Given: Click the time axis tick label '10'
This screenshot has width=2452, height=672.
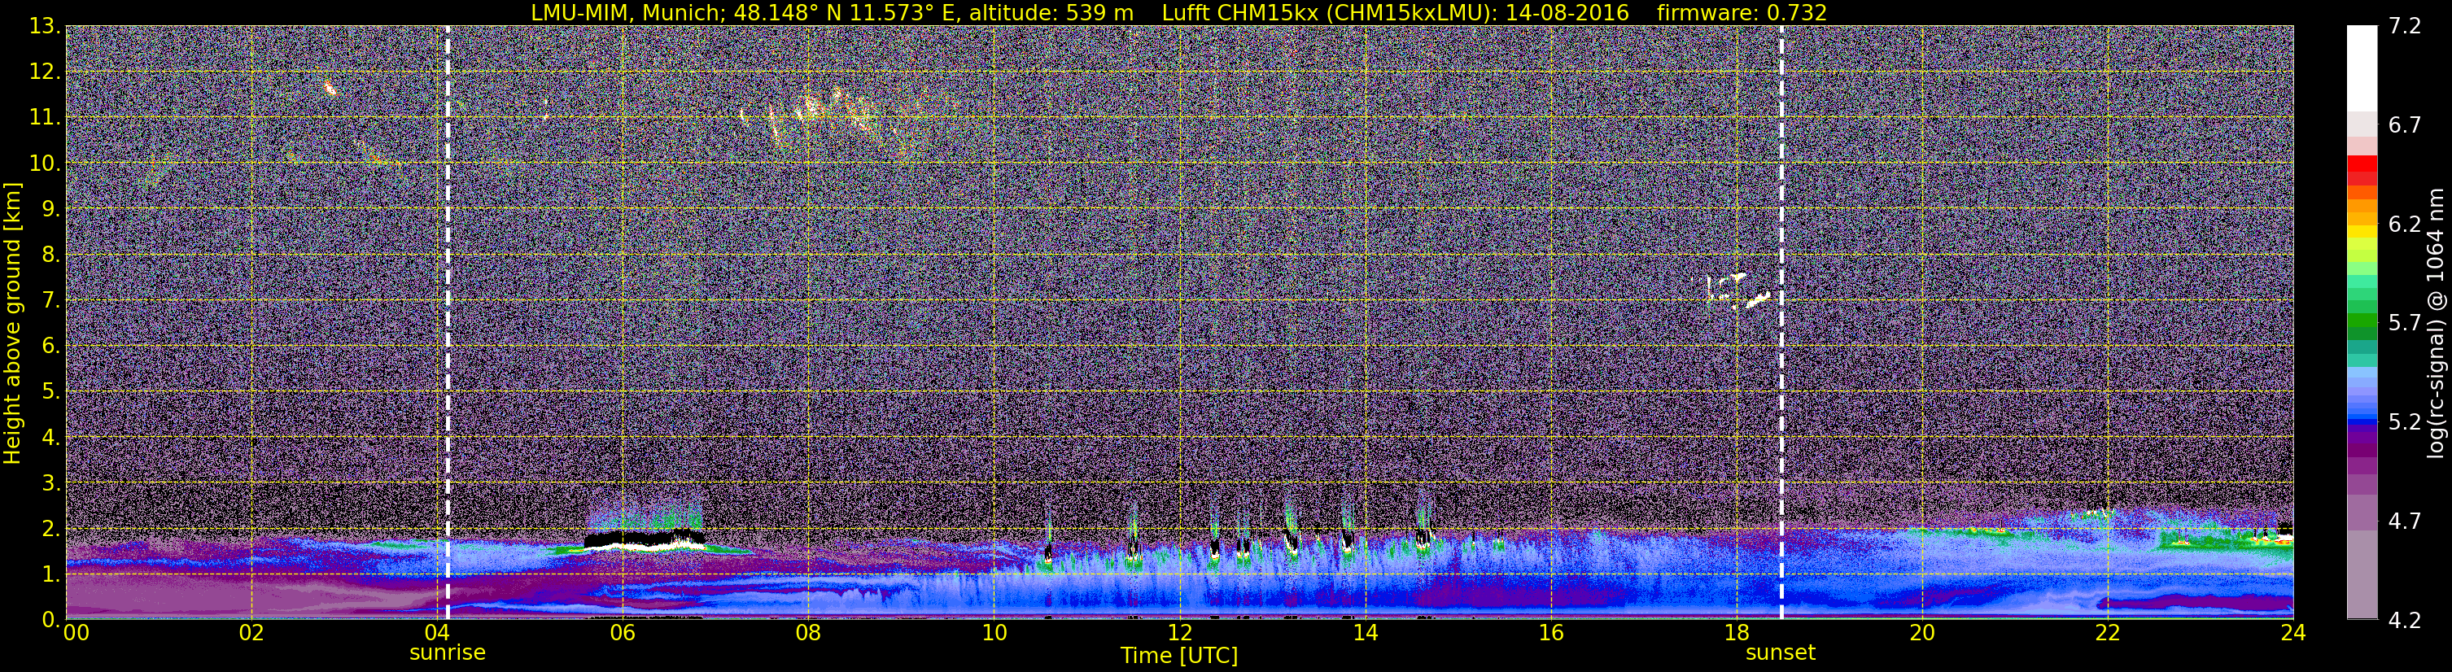Looking at the screenshot, I should click(x=993, y=633).
